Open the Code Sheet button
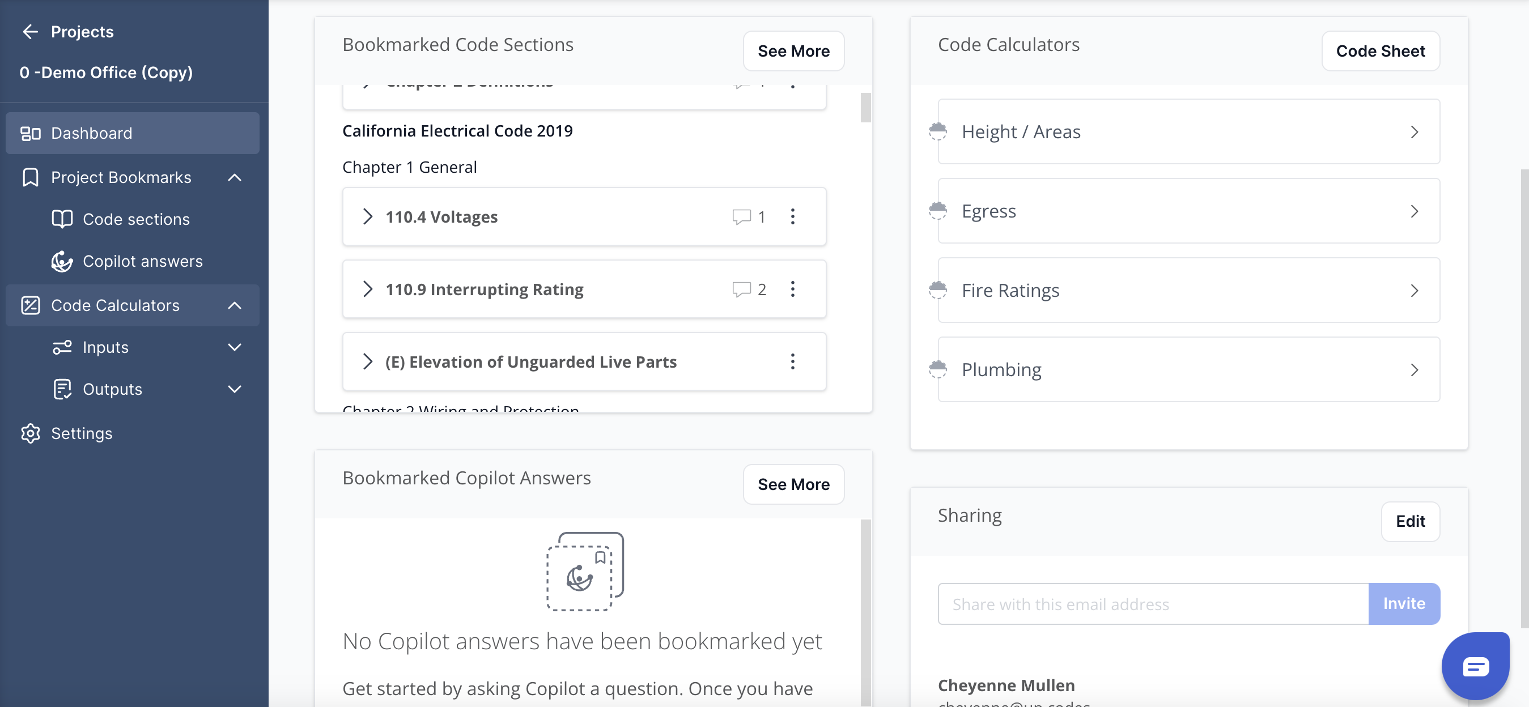This screenshot has width=1529, height=707. 1380,51
